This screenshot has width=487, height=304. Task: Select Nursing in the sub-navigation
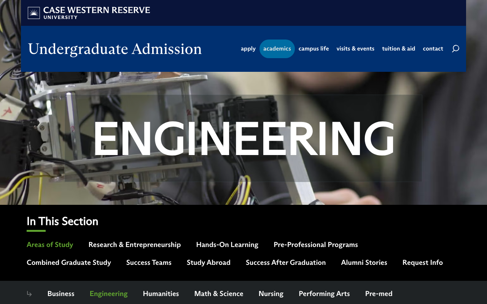click(271, 294)
